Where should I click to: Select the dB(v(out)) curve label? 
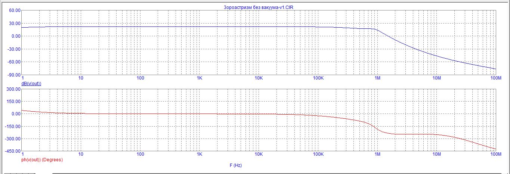pyautogui.click(x=31, y=83)
